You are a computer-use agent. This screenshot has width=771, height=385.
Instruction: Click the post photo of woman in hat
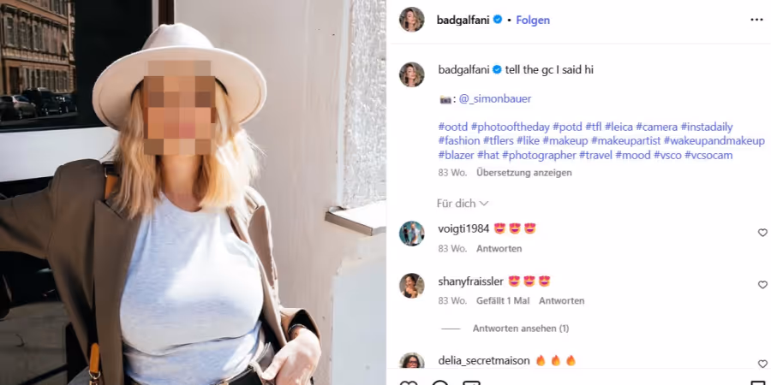(x=193, y=192)
